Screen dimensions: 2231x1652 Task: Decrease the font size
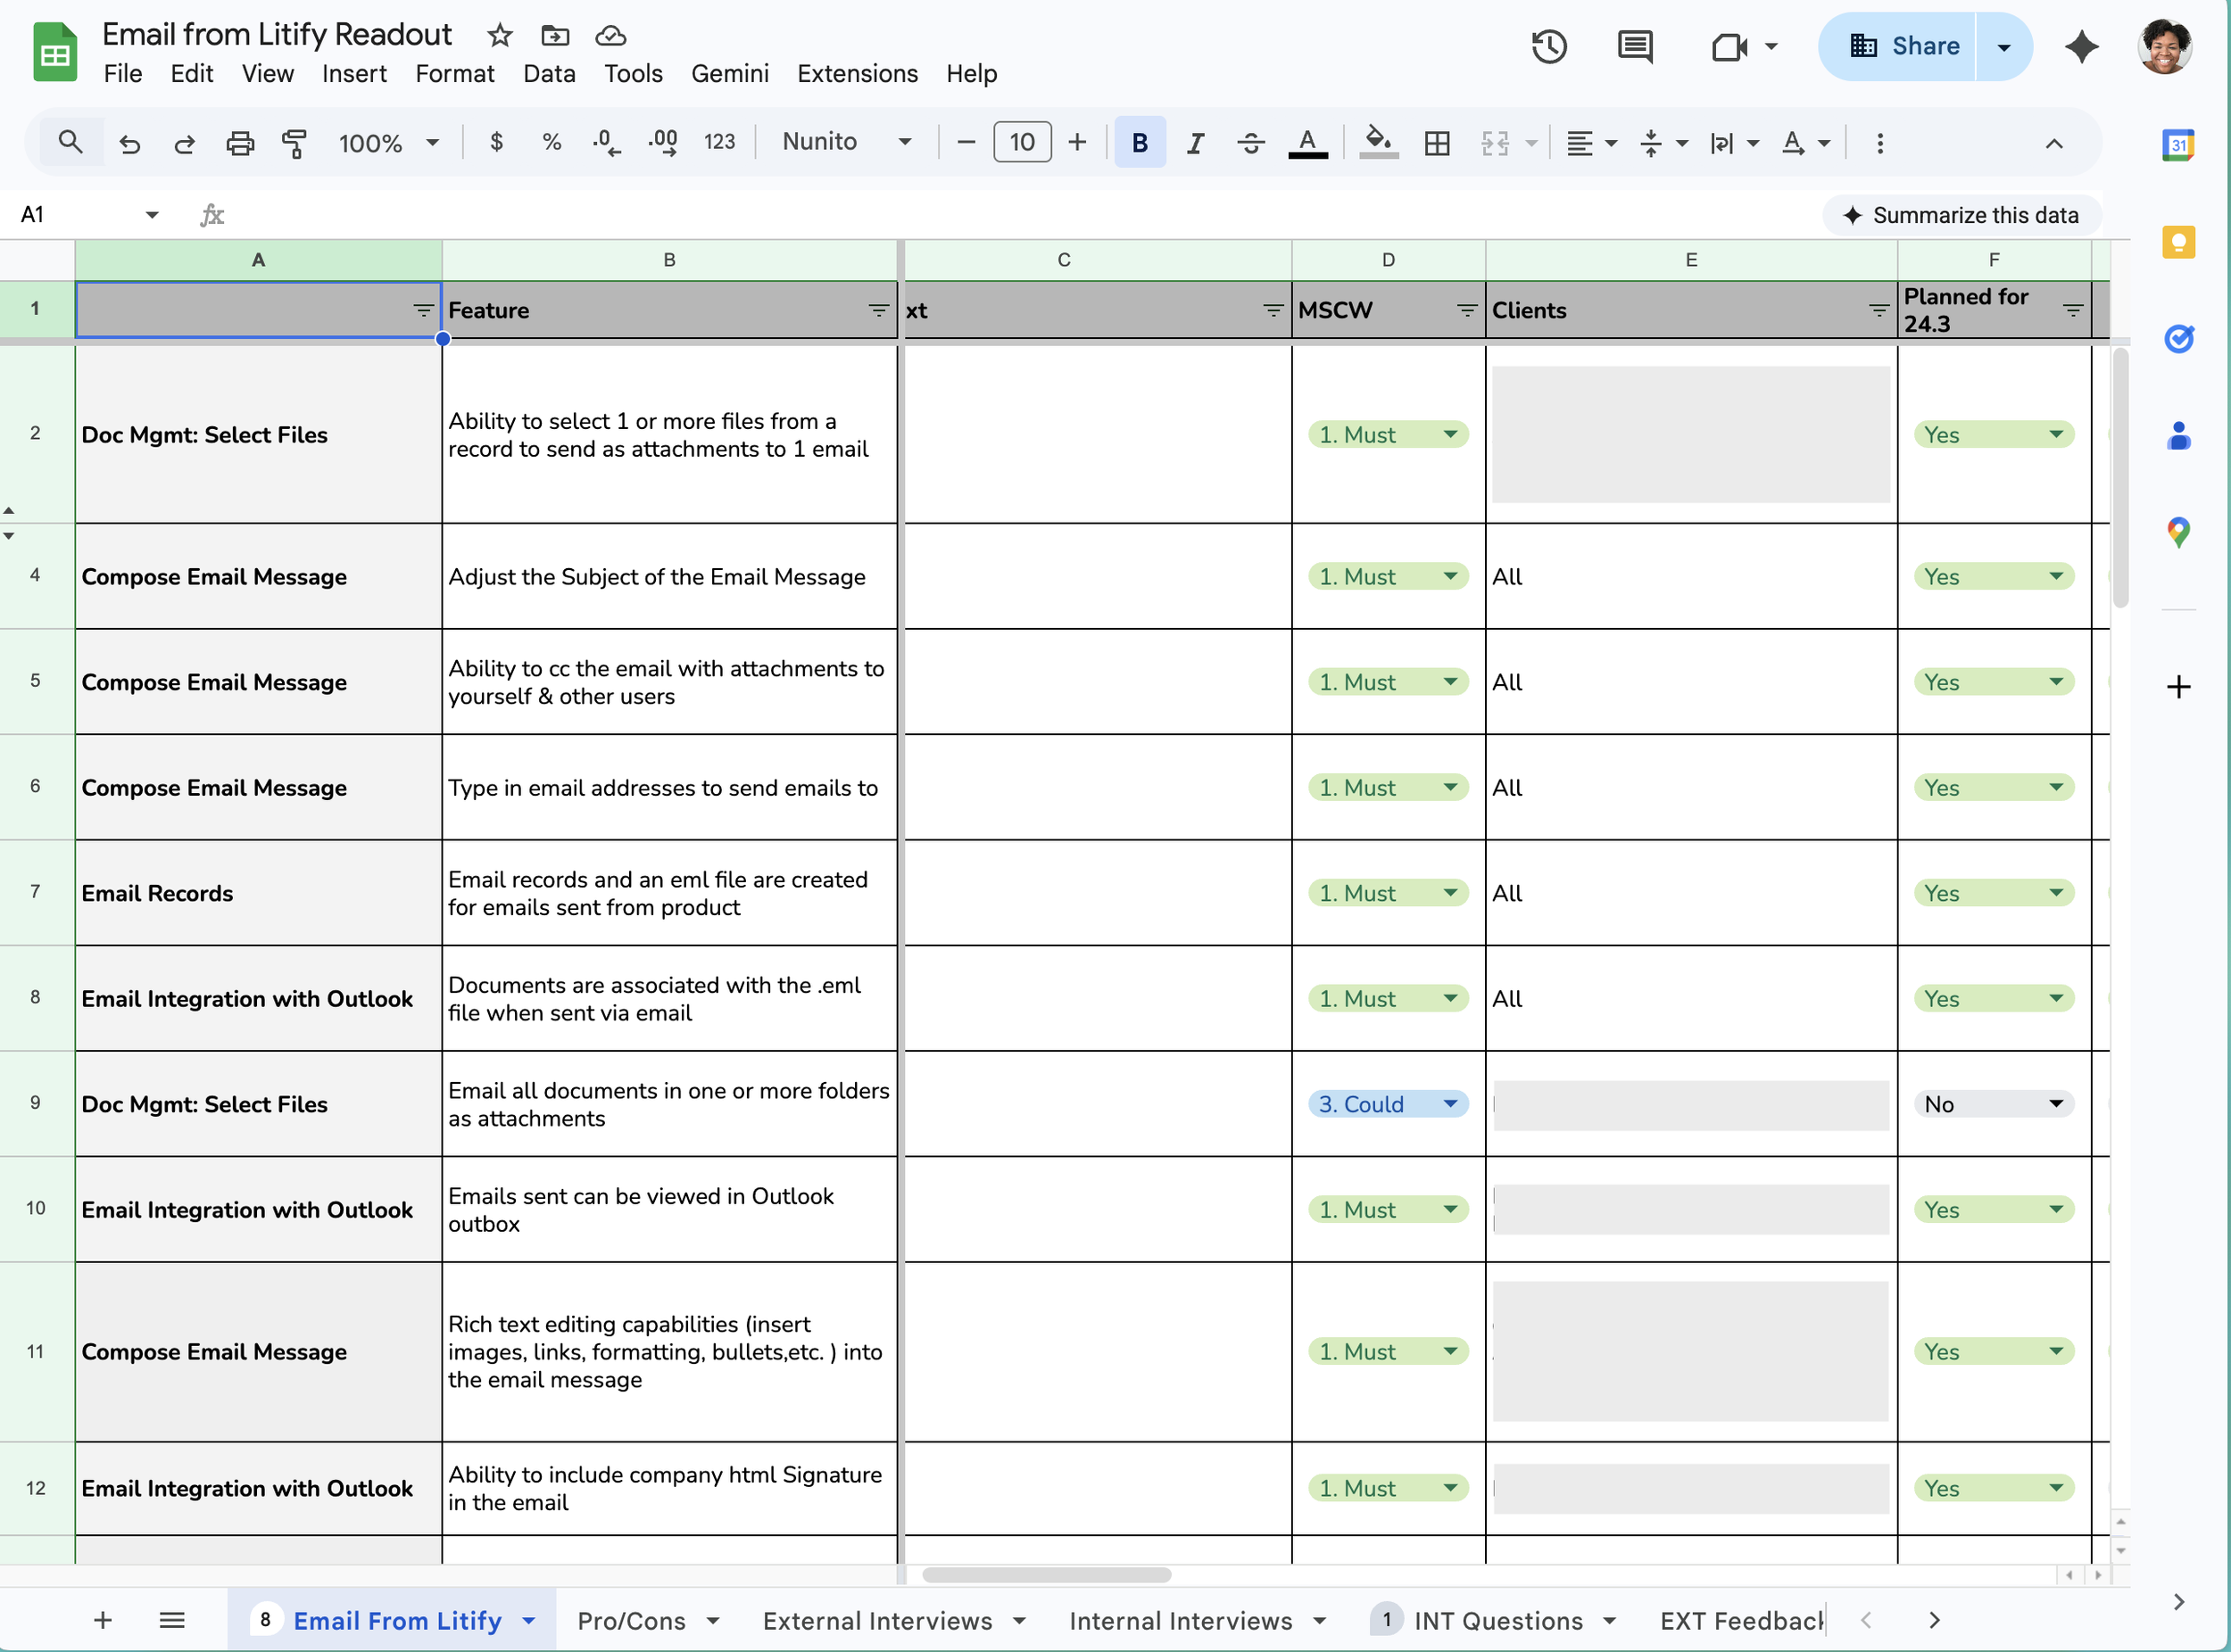tap(966, 142)
